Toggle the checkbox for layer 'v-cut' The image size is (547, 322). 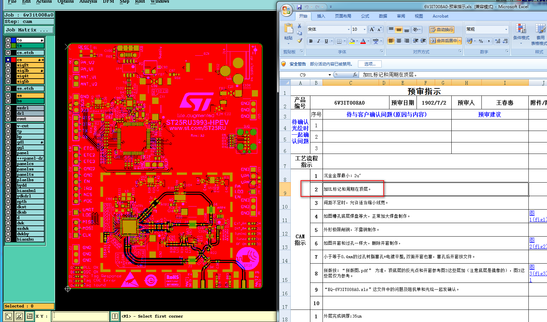coord(8,126)
